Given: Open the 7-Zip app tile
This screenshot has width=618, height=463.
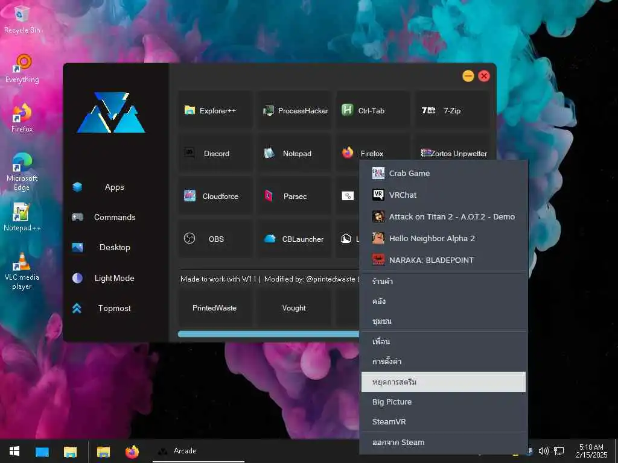Looking at the screenshot, I should pos(451,111).
